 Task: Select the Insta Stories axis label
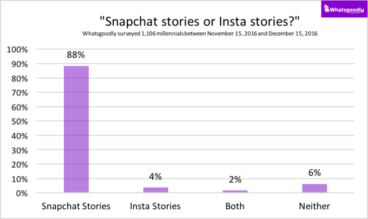[156, 206]
